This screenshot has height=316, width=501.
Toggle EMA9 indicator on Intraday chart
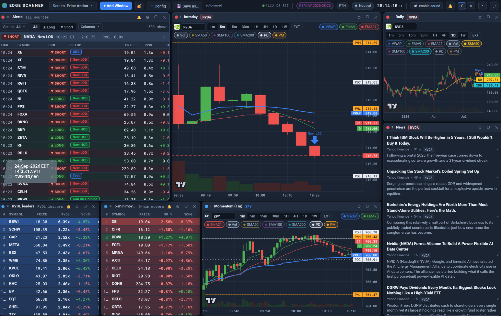click(348, 27)
